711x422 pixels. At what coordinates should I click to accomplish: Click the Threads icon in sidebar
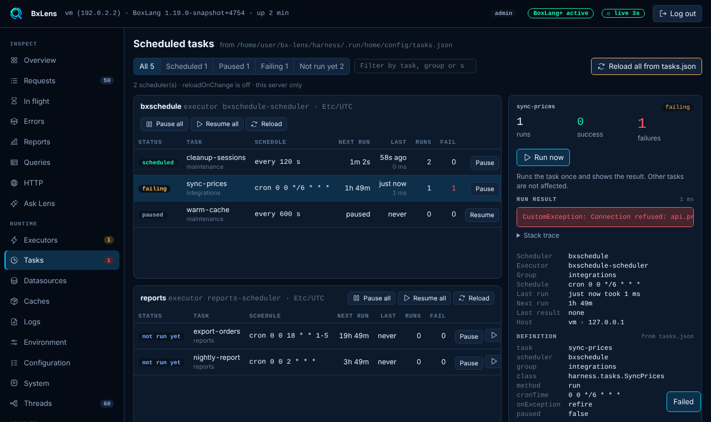tap(14, 403)
